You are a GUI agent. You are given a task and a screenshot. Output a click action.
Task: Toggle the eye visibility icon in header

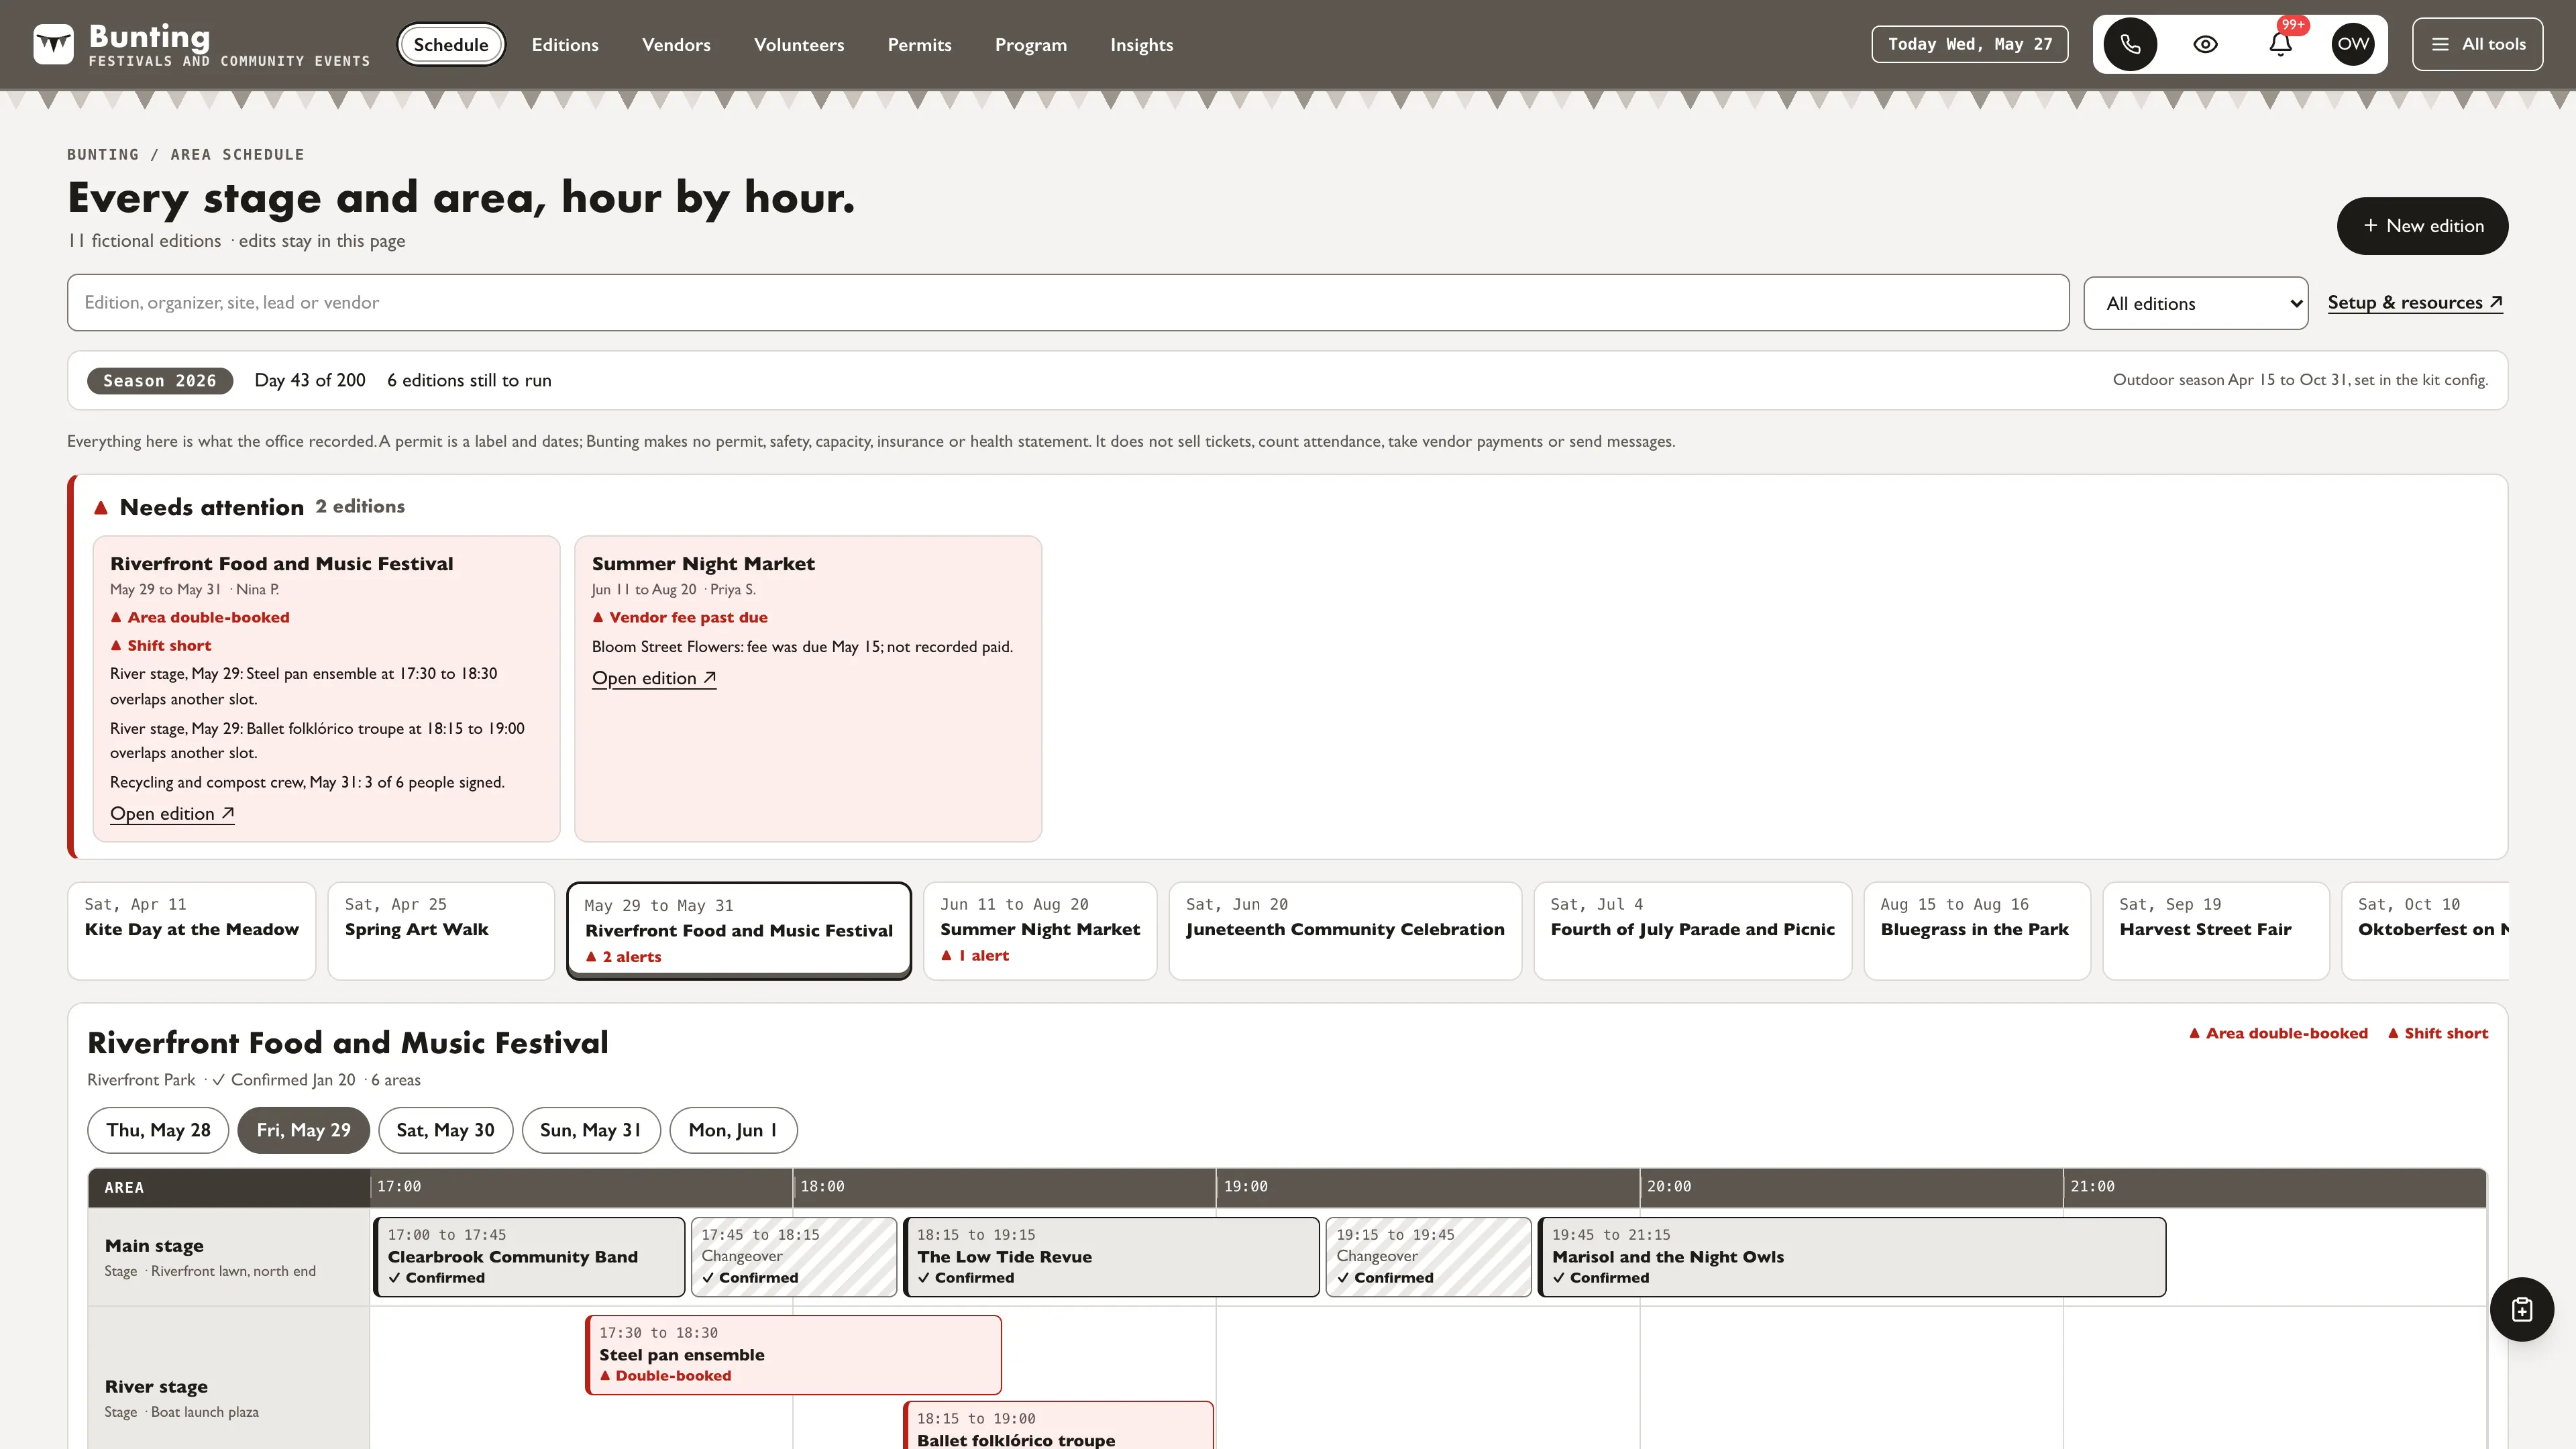coord(2205,44)
